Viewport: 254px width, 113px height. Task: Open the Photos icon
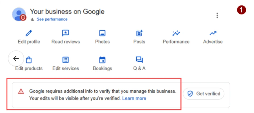tap(102, 33)
